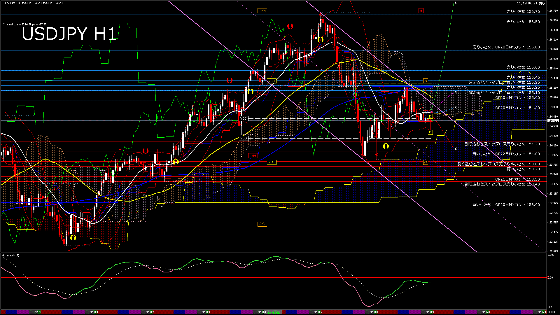The width and height of the screenshot is (560, 315).
Task: Click the 'OP21日NYカット 153.50' label
Action: pos(518,179)
